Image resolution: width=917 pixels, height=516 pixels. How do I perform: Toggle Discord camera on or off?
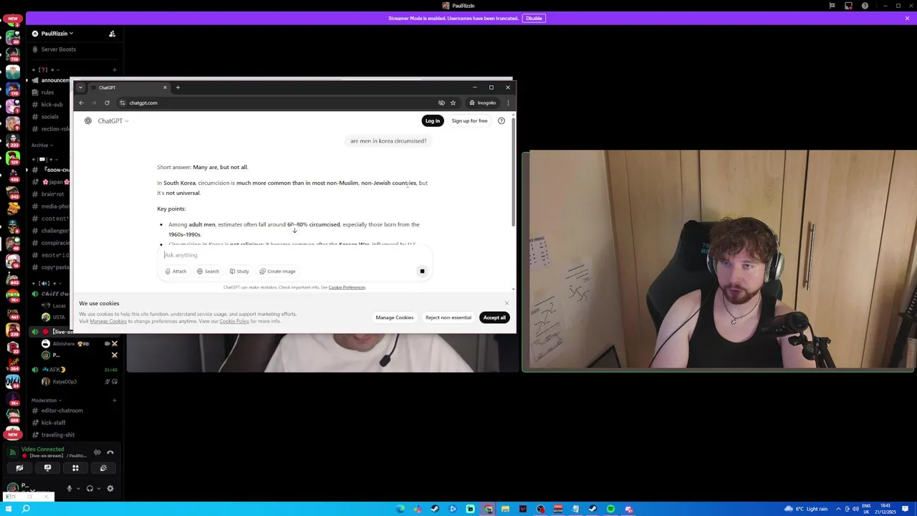click(19, 468)
